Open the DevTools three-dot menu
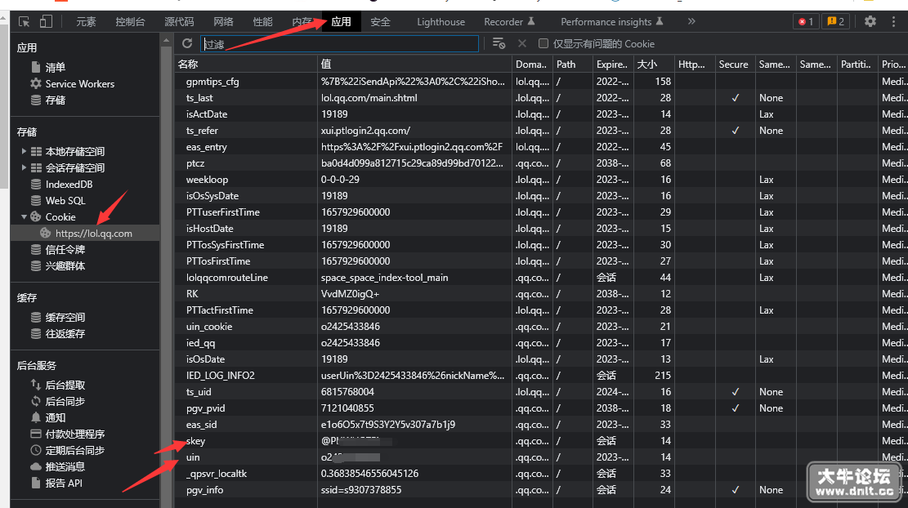This screenshot has width=908, height=508. (x=893, y=21)
